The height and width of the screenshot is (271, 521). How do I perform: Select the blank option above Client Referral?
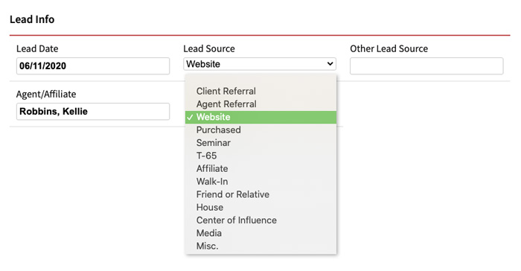(x=260, y=80)
